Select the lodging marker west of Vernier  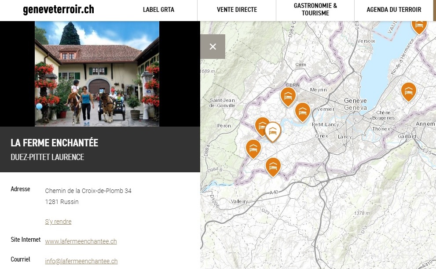(x=302, y=111)
